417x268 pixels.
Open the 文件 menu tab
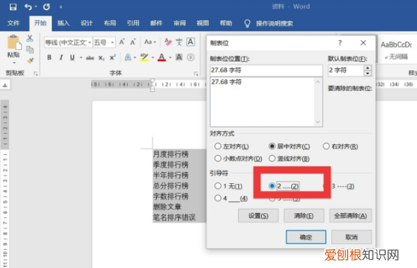(13, 23)
